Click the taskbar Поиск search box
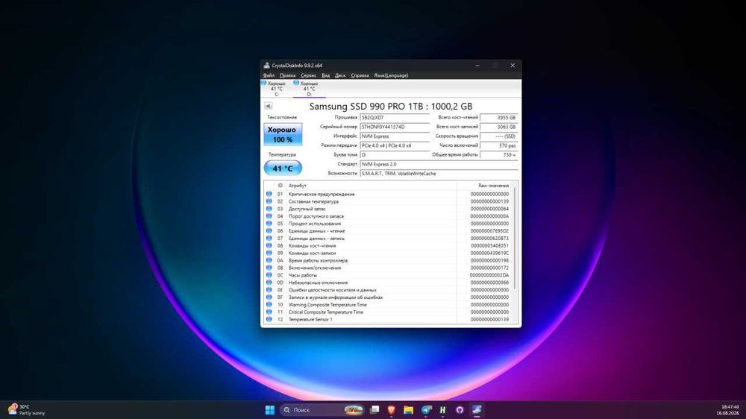The width and height of the screenshot is (746, 419). [322, 409]
